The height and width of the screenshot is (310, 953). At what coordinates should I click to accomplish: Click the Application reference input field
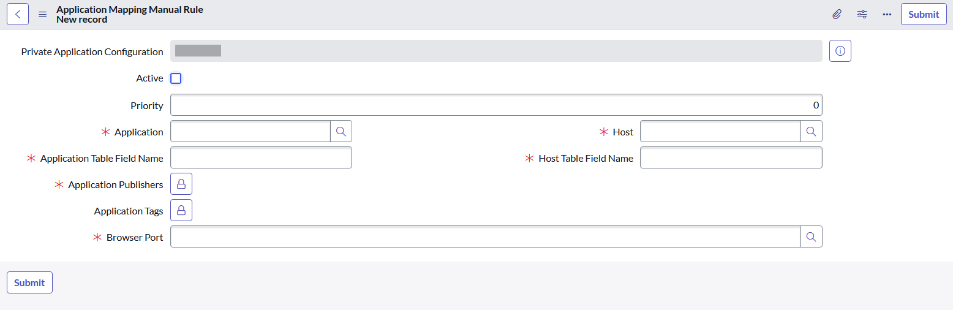[250, 132]
